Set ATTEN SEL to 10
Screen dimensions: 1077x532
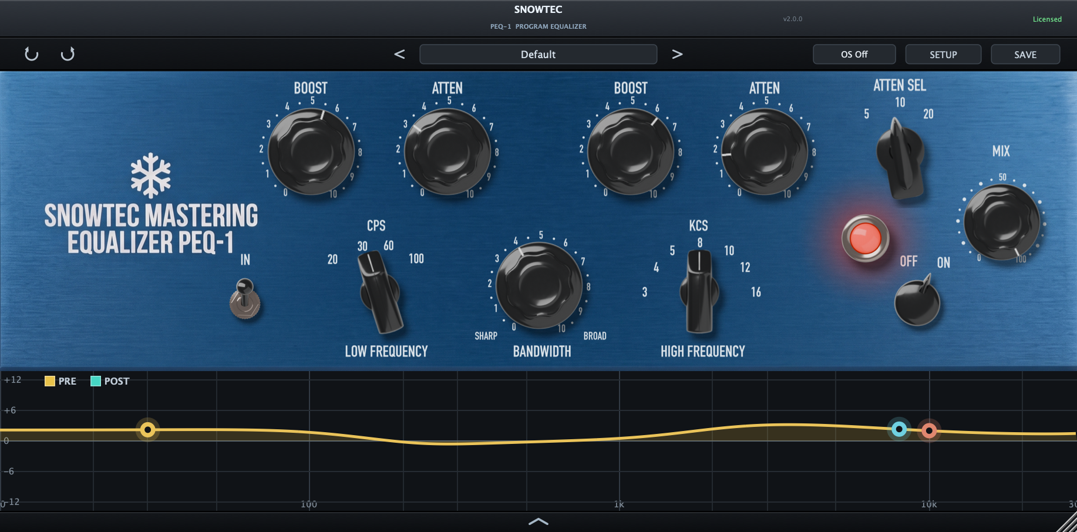(900, 102)
